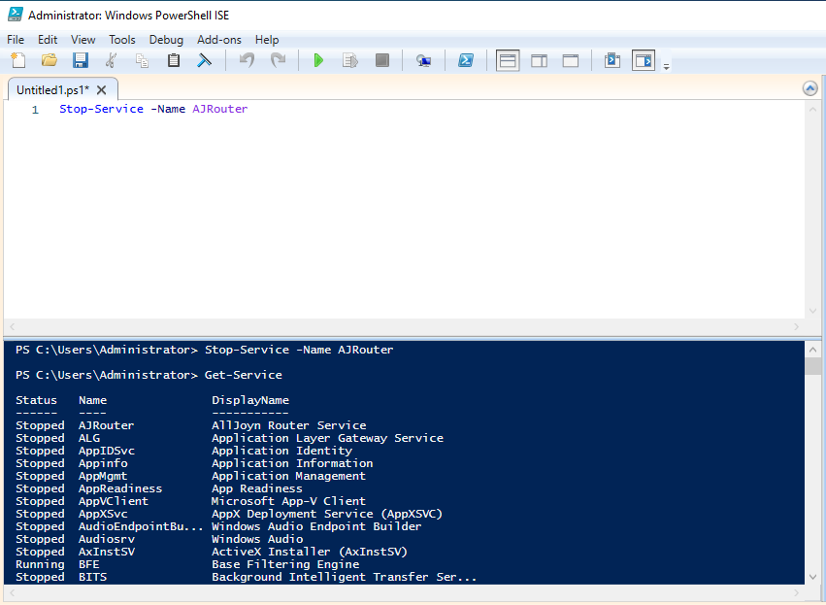Close the Untitled1.ps1 tab
Image resolution: width=826 pixels, height=605 pixels.
point(102,89)
